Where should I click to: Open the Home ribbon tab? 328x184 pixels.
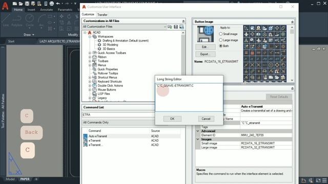[18, 10]
